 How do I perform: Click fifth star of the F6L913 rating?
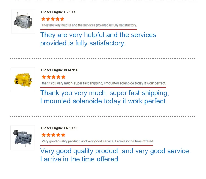[62, 19]
